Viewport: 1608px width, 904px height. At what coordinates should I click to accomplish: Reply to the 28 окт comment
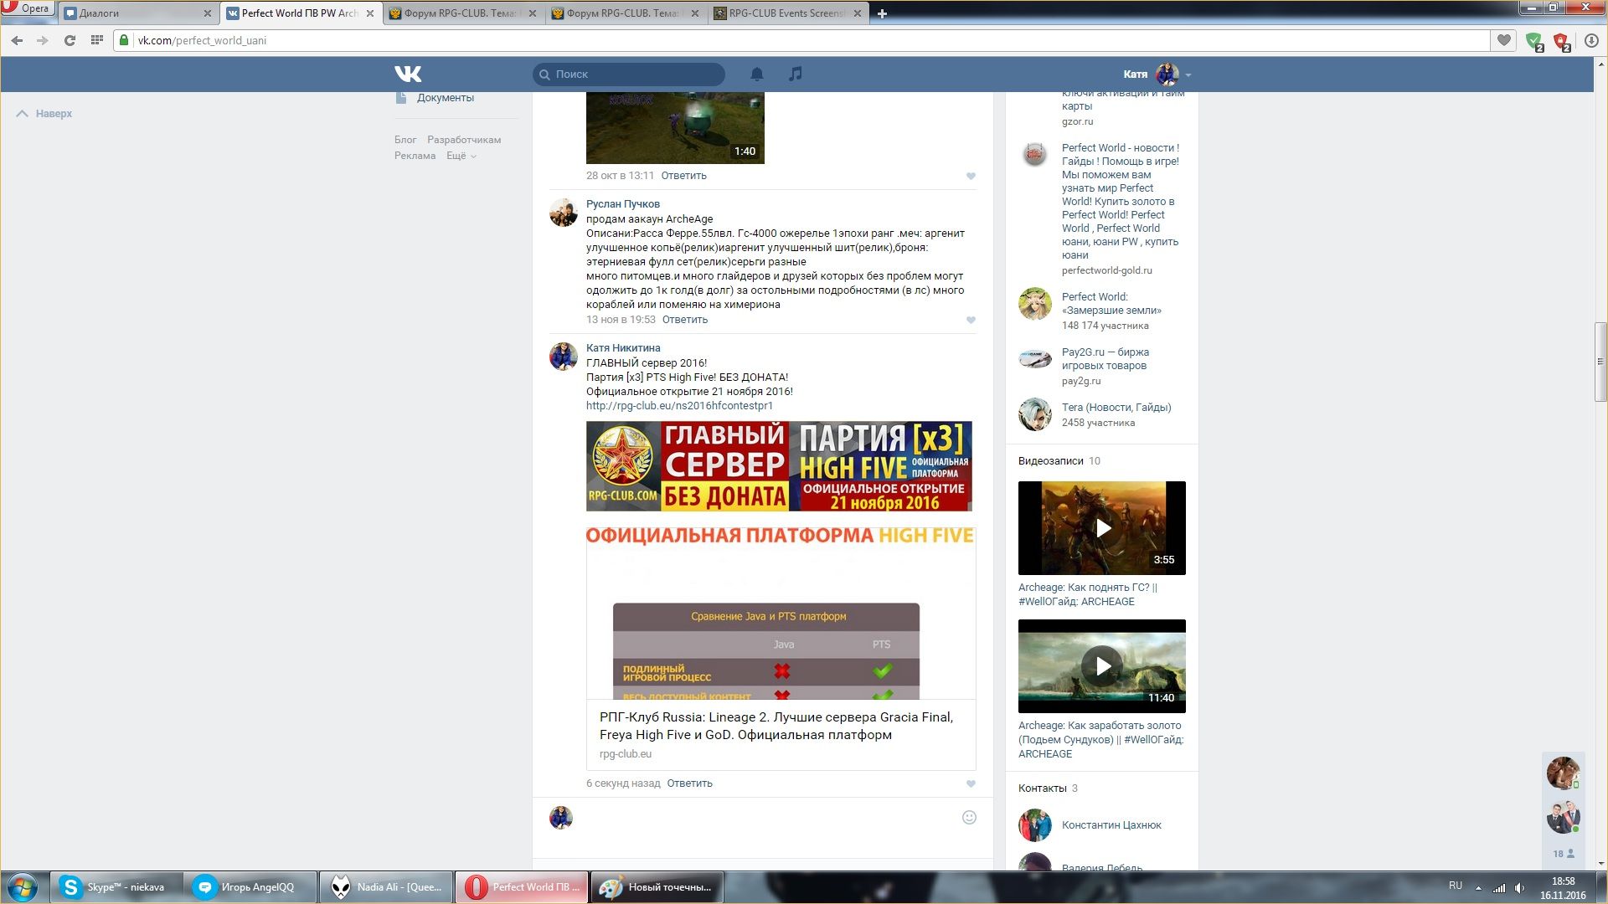(683, 176)
